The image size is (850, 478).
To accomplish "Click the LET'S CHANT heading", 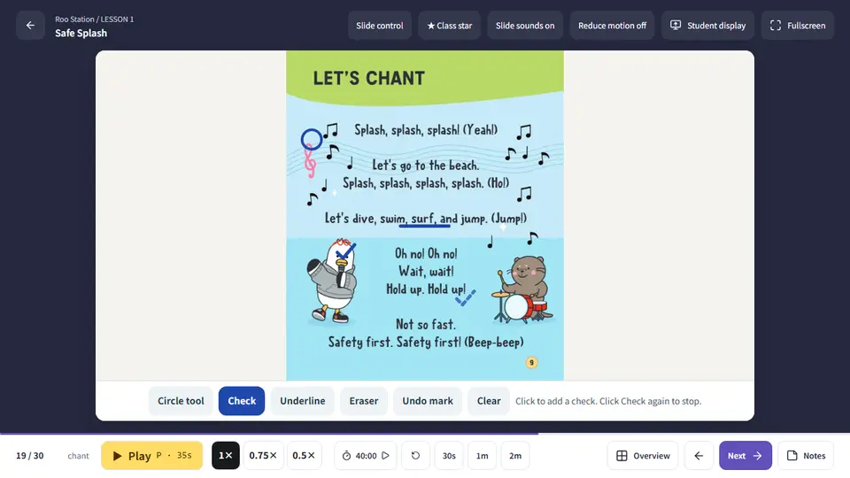I will pyautogui.click(x=368, y=78).
